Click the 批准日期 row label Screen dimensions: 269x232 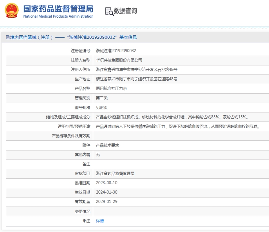[x=82, y=183]
